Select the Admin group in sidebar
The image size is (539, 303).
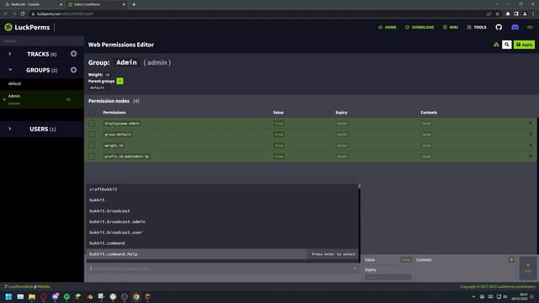42,99
